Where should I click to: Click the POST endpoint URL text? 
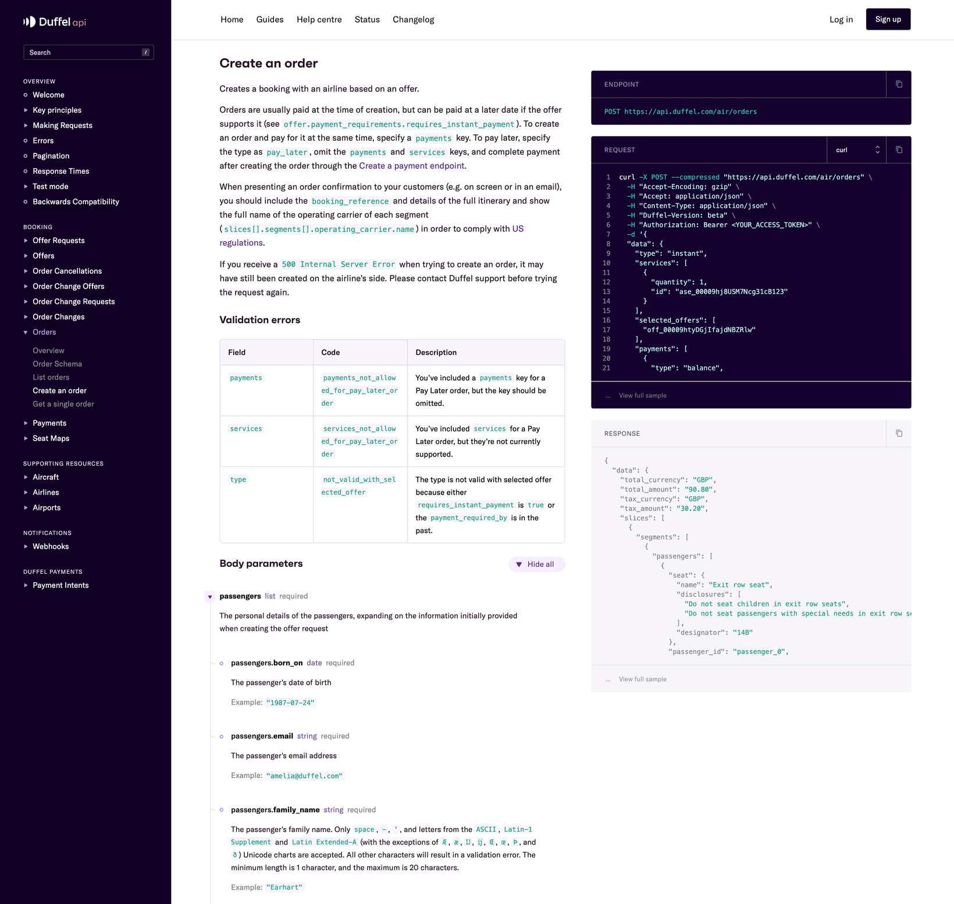click(x=681, y=112)
